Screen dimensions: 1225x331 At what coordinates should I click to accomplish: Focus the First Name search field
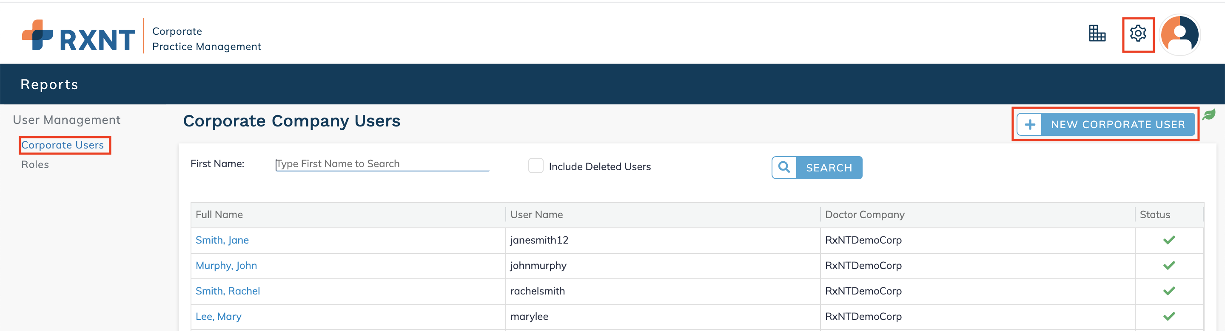[382, 164]
